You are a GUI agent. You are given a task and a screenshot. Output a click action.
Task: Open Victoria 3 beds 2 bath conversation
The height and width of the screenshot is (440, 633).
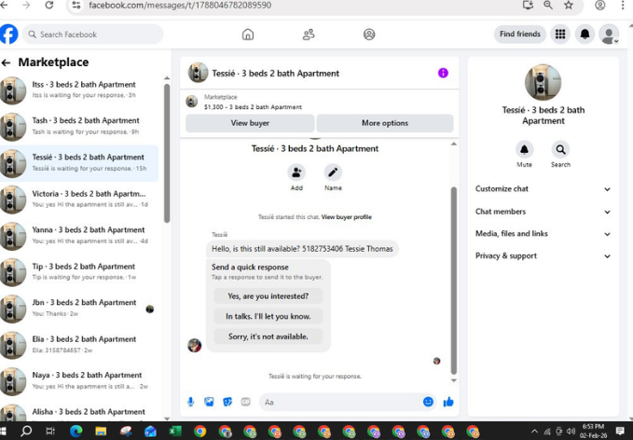pos(79,199)
